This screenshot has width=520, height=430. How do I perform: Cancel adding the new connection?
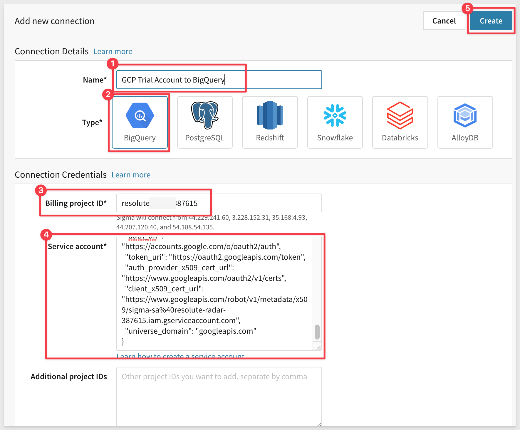tap(444, 21)
